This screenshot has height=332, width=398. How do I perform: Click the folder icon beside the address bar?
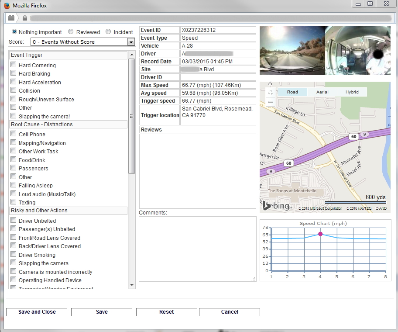[x=11, y=18]
